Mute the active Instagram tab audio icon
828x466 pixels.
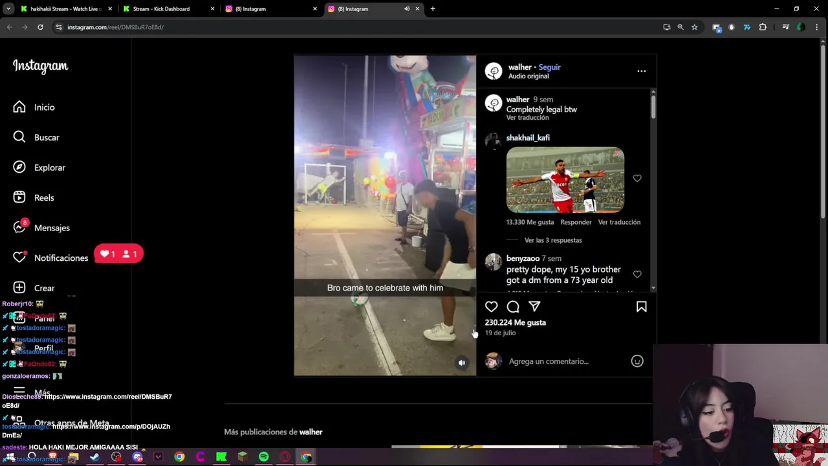(407, 9)
